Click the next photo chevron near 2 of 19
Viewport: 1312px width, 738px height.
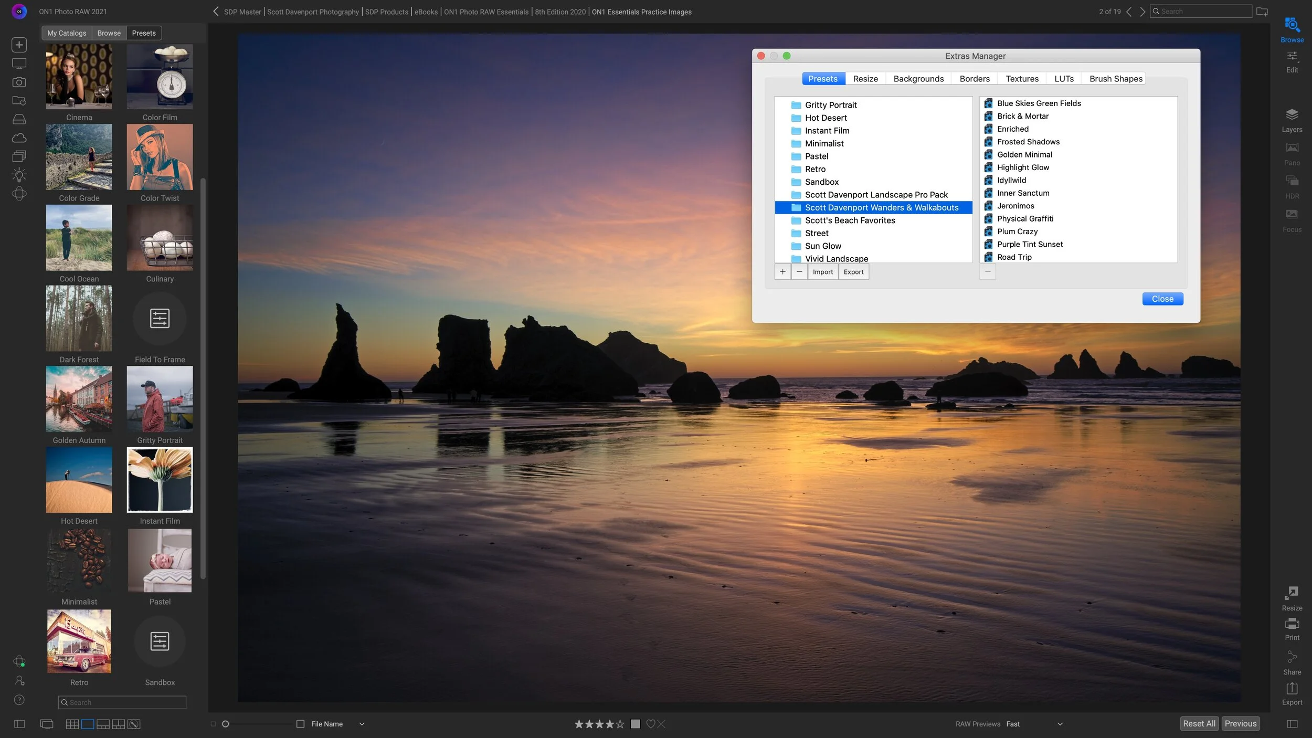point(1142,11)
